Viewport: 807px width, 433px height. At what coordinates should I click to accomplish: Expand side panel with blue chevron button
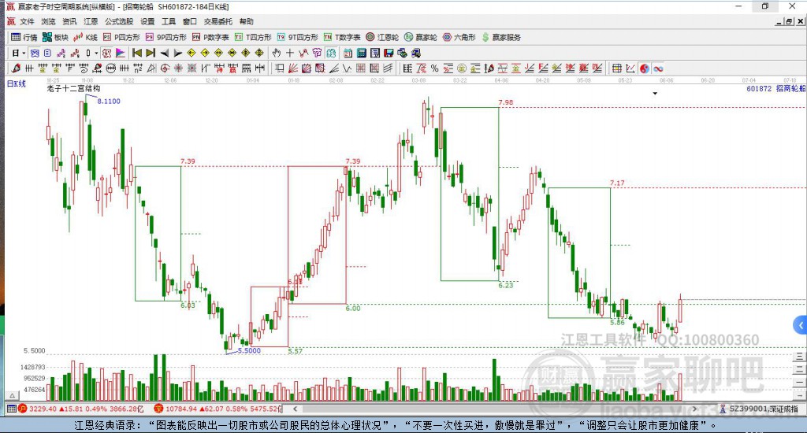pyautogui.click(x=801, y=325)
